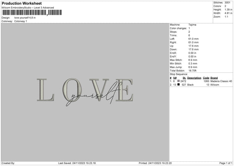Click the 'Created By:' footer label

(x=8, y=163)
